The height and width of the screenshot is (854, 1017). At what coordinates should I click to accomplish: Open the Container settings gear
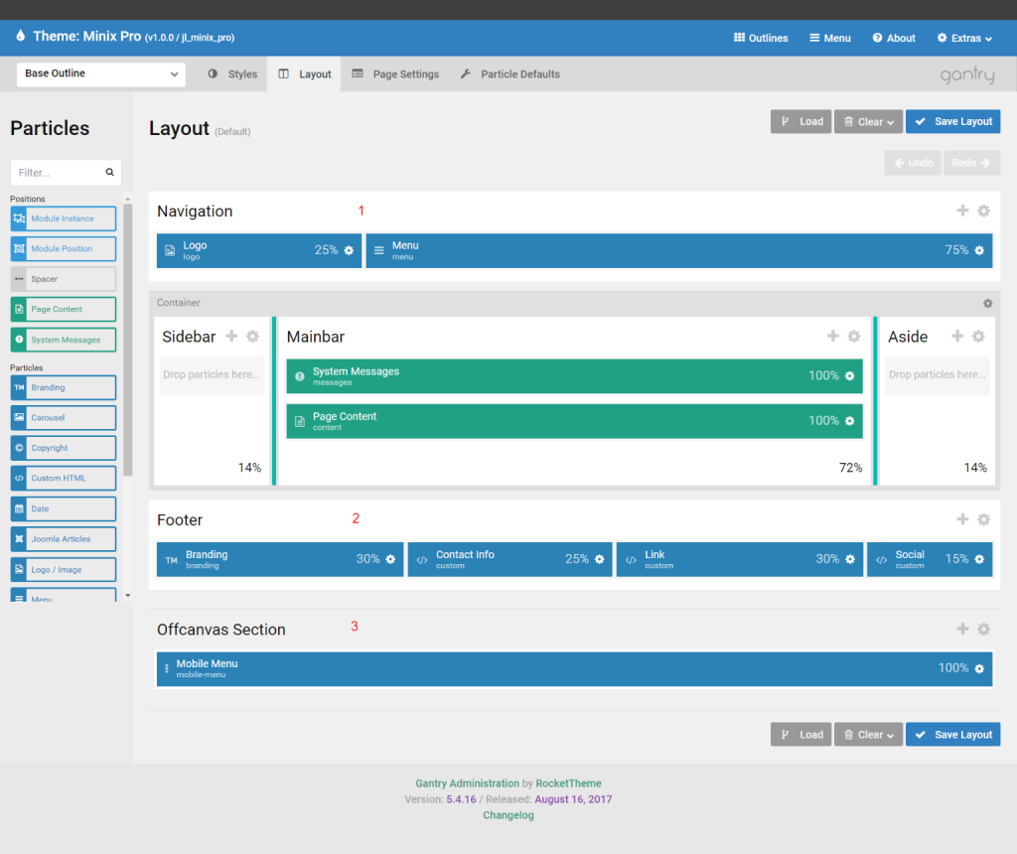(987, 303)
